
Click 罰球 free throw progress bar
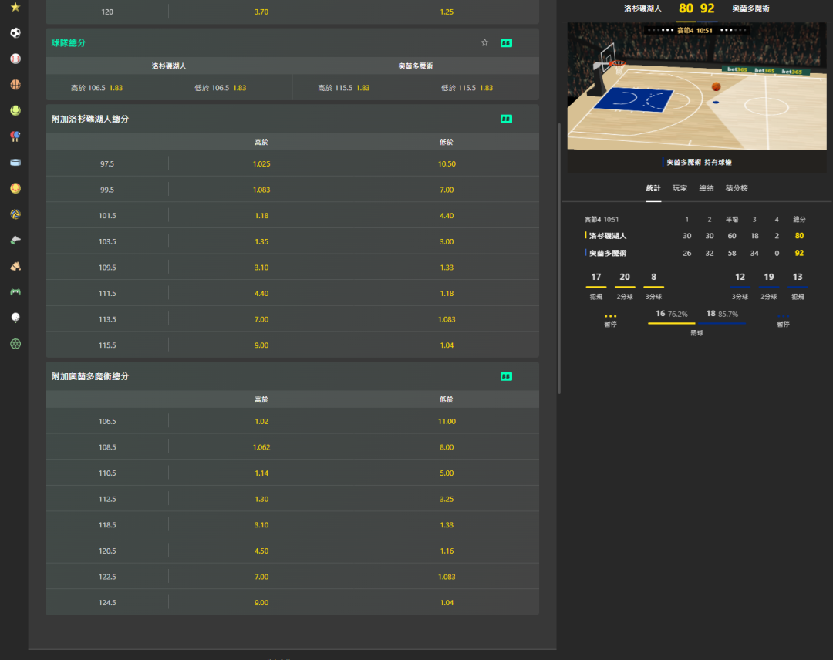point(696,323)
